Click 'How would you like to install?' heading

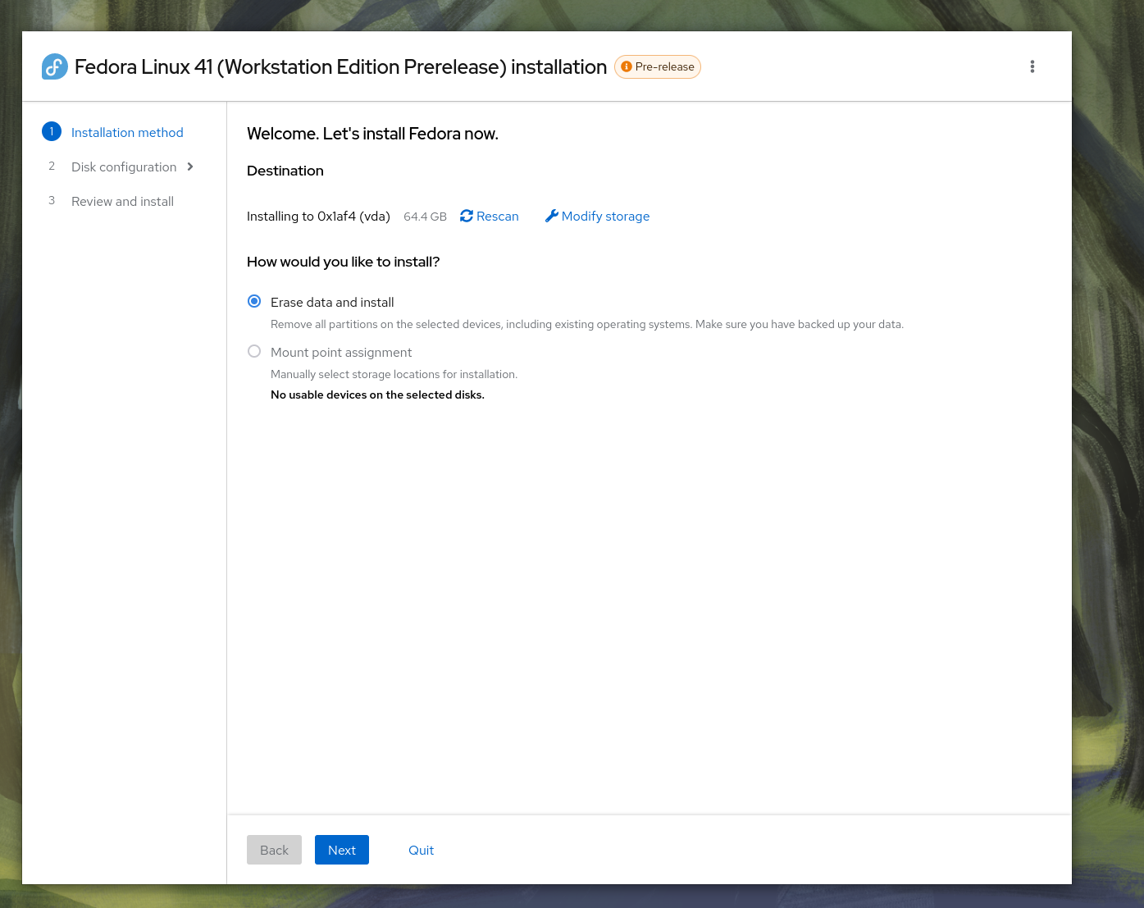click(x=343, y=262)
